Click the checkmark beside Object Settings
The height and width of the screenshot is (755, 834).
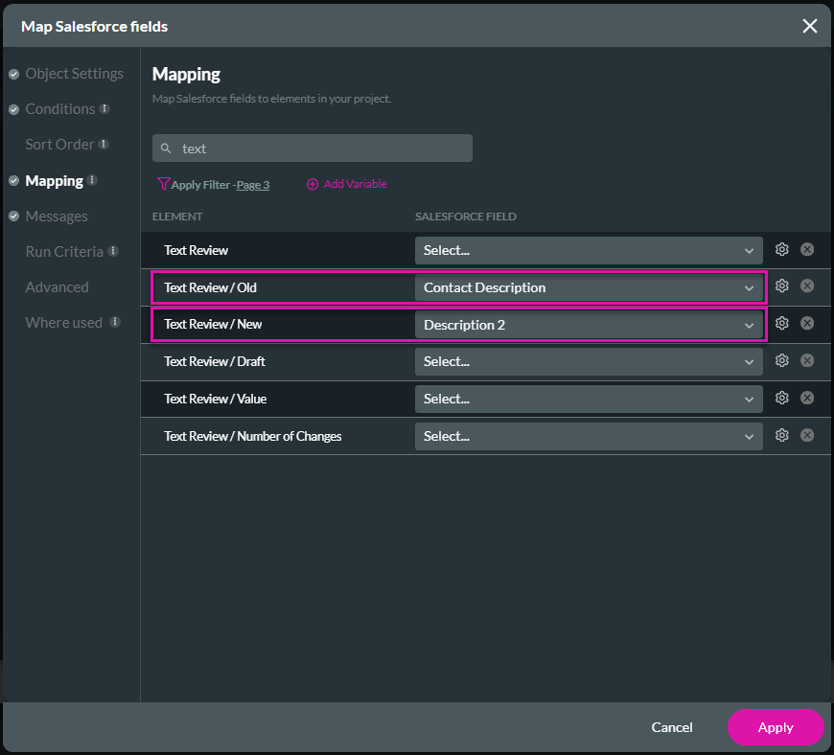[x=12, y=73]
